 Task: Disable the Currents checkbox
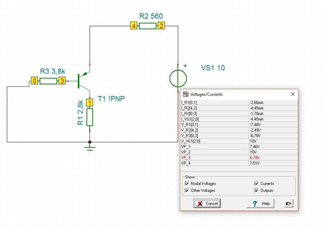(256, 184)
